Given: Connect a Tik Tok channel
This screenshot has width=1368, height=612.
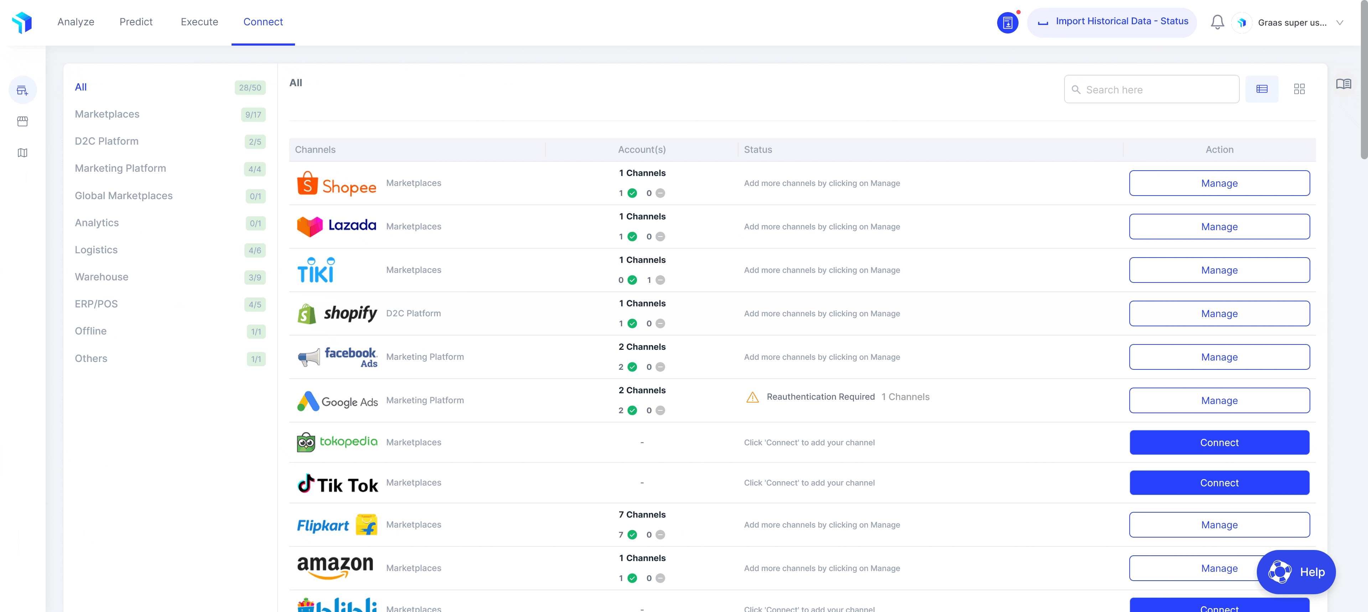Looking at the screenshot, I should pyautogui.click(x=1219, y=483).
